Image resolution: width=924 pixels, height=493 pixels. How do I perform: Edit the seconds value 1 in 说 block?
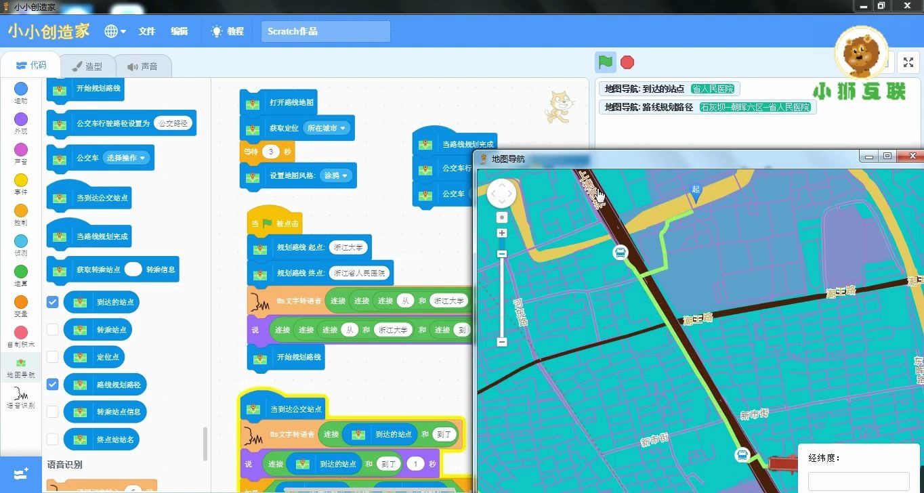415,464
